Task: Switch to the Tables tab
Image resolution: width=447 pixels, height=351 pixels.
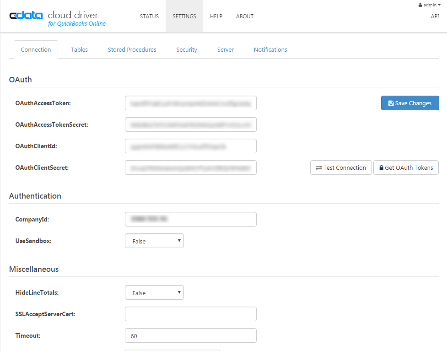Action: coord(79,49)
